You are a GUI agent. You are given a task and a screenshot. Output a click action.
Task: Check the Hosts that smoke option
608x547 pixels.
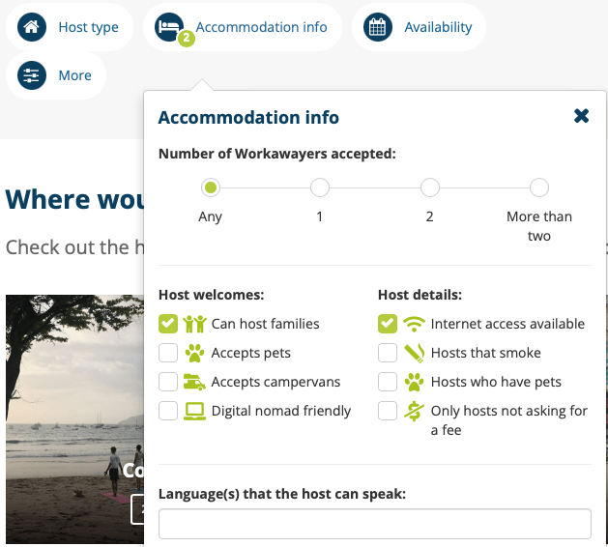point(388,353)
